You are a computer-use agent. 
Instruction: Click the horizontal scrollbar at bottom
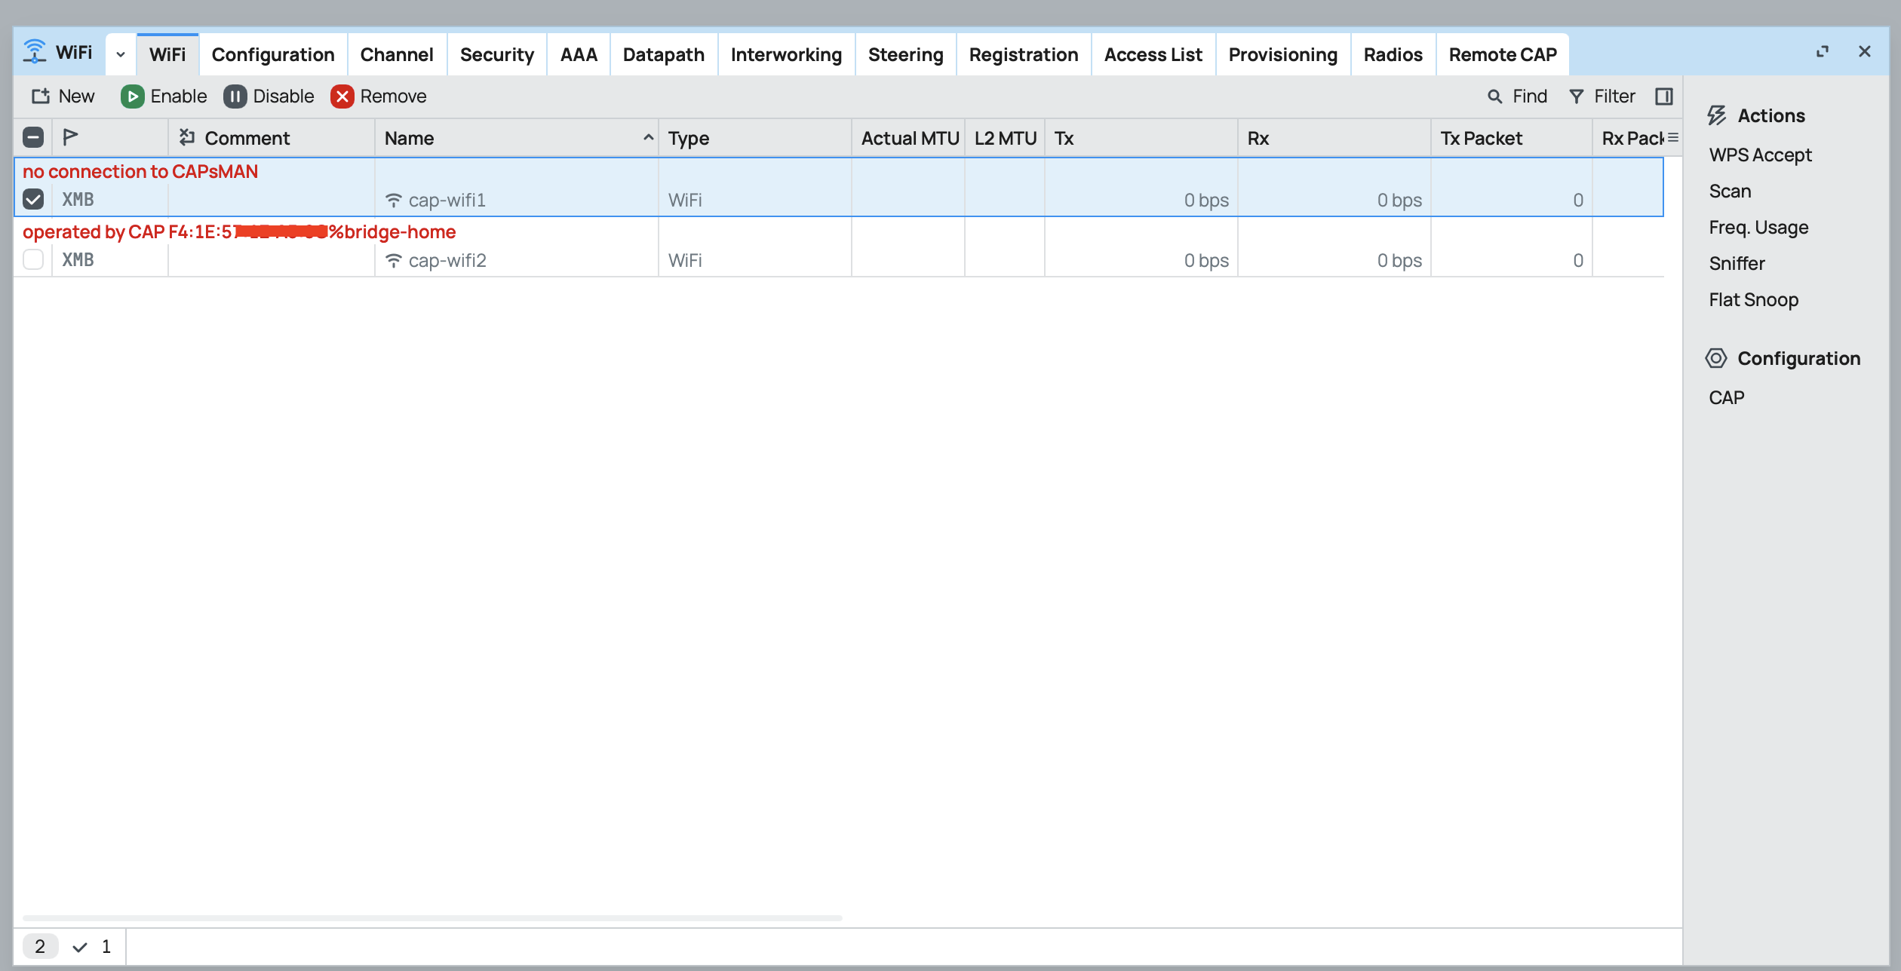[431, 917]
